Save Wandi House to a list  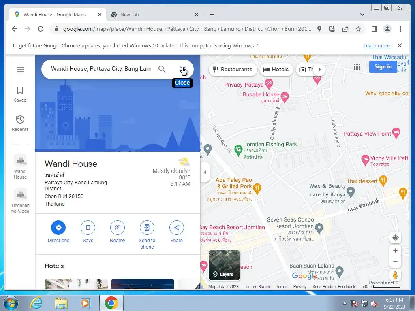88,232
